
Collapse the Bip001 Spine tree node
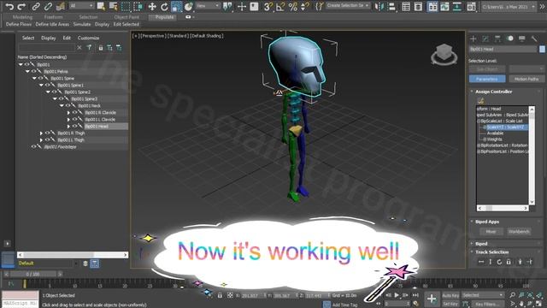tap(34, 78)
